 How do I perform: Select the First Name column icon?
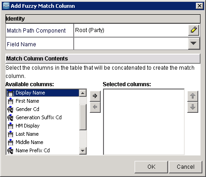pyautogui.click(x=11, y=101)
